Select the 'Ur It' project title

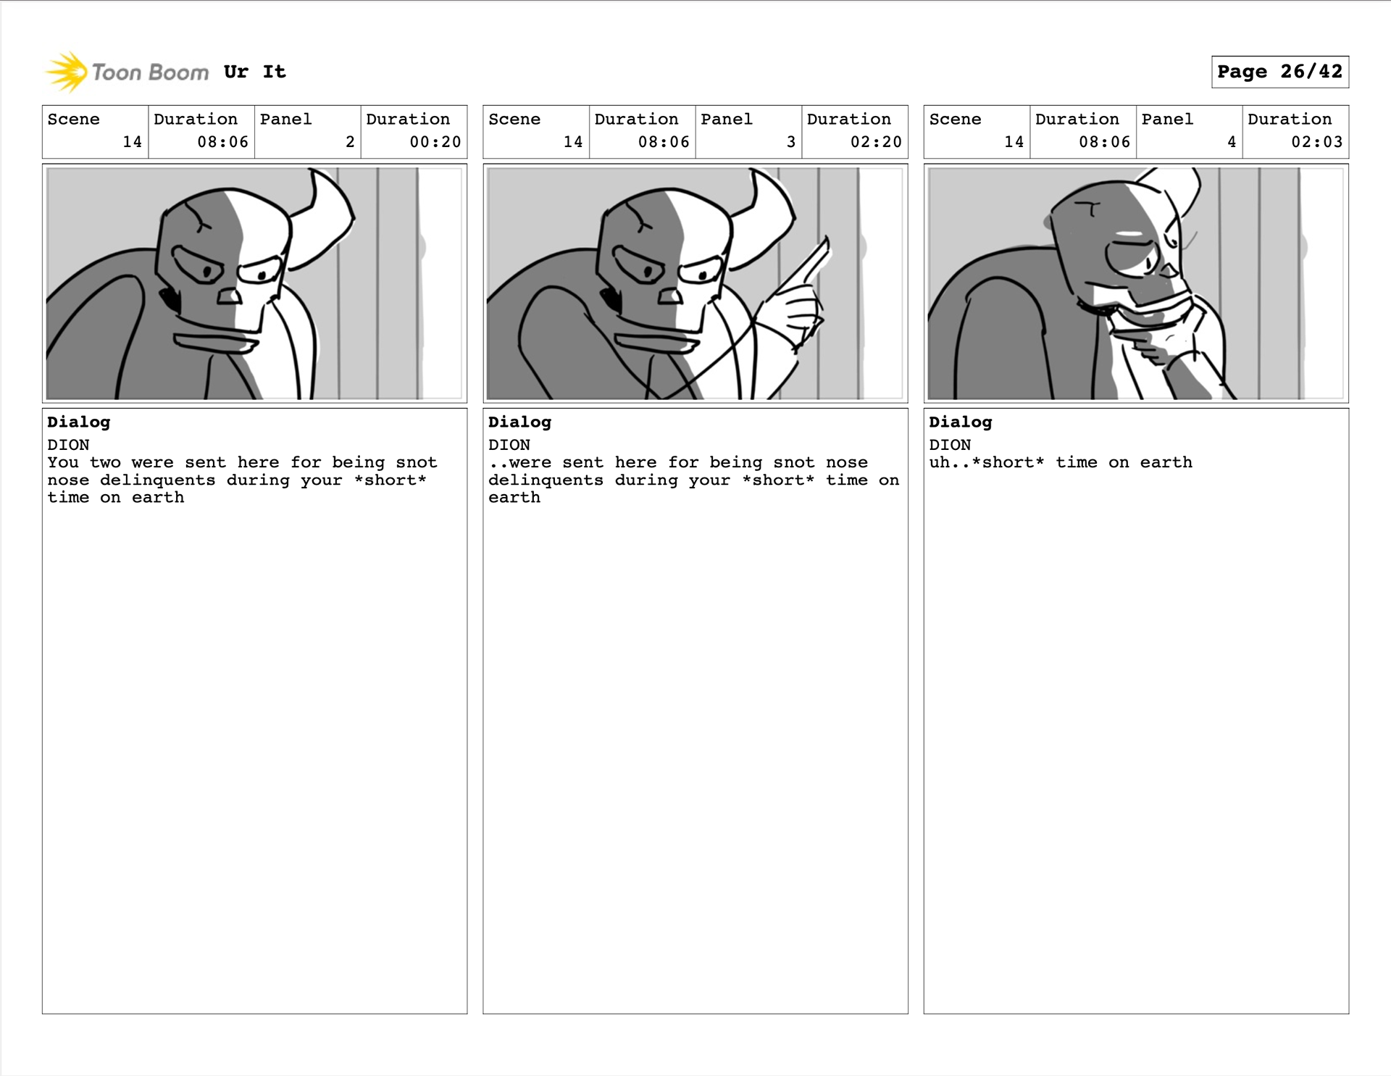click(x=254, y=72)
